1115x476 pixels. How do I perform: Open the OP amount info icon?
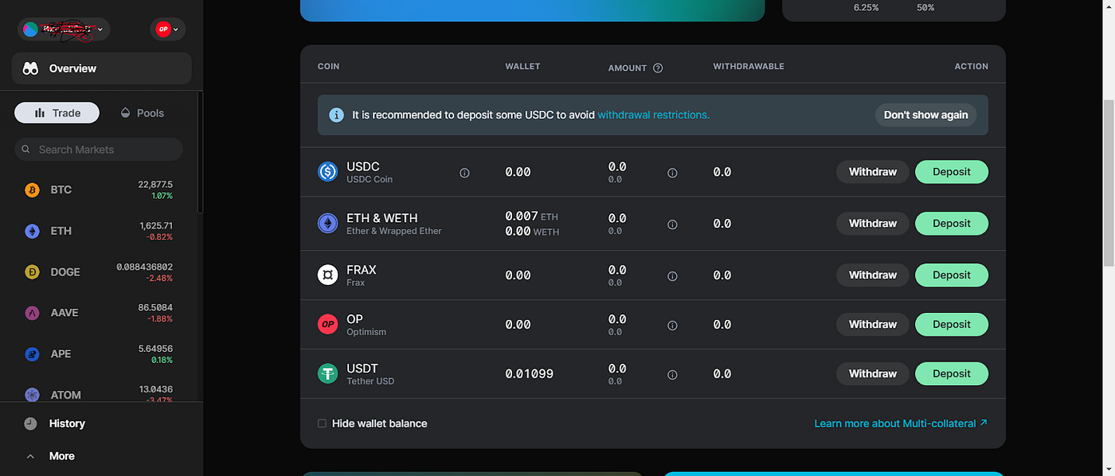click(x=672, y=326)
